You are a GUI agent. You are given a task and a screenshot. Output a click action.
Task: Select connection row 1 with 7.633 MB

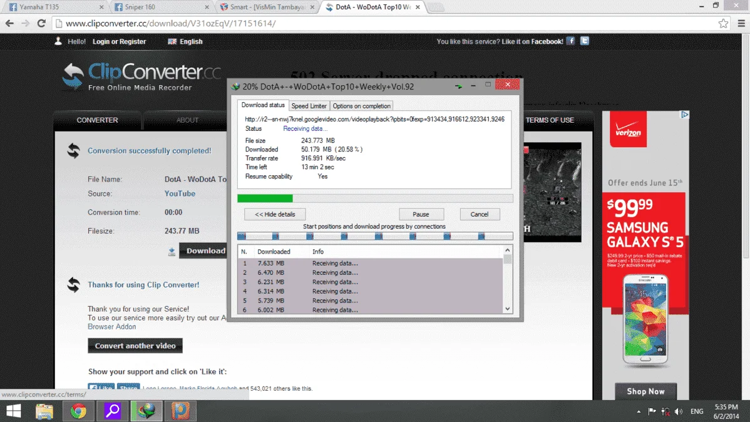371,263
